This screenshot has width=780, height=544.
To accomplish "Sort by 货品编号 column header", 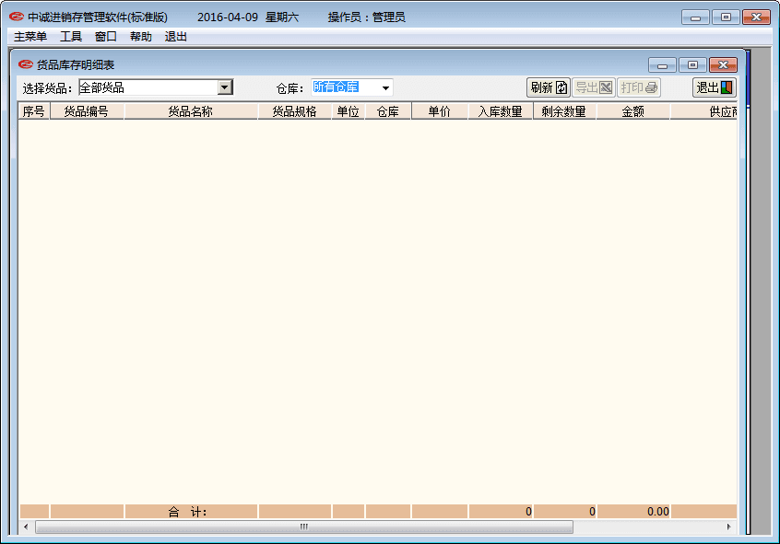I will [87, 111].
